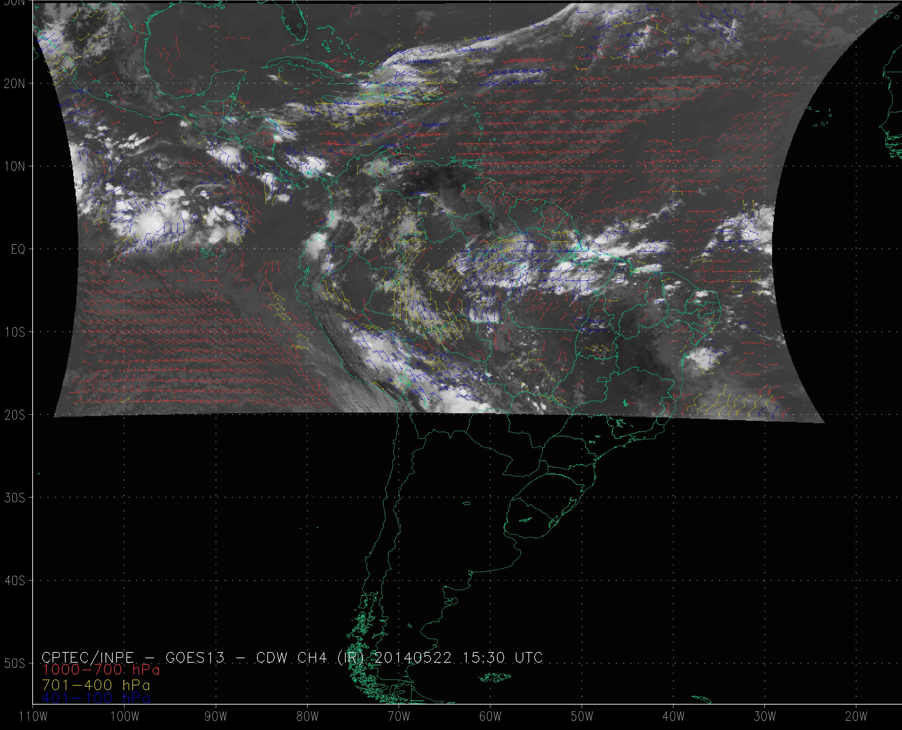Click the CPTEC/INPE GOES13 title text
This screenshot has width=902, height=730.
pyautogui.click(x=292, y=658)
